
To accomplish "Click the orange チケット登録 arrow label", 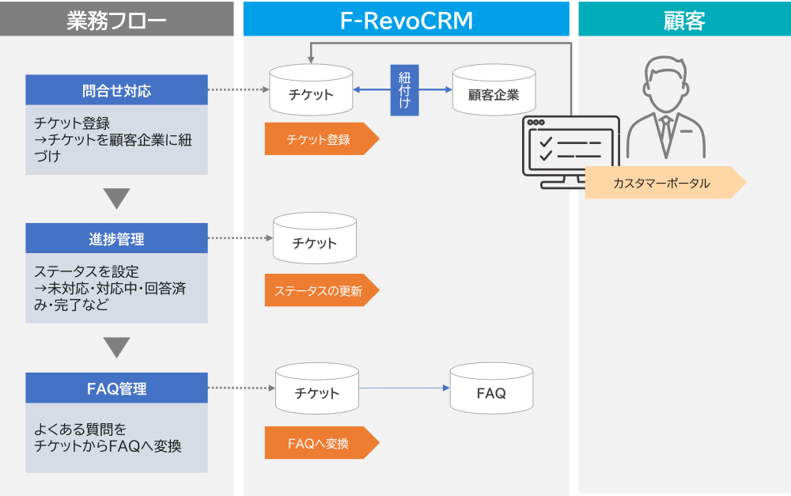I will coord(322,138).
